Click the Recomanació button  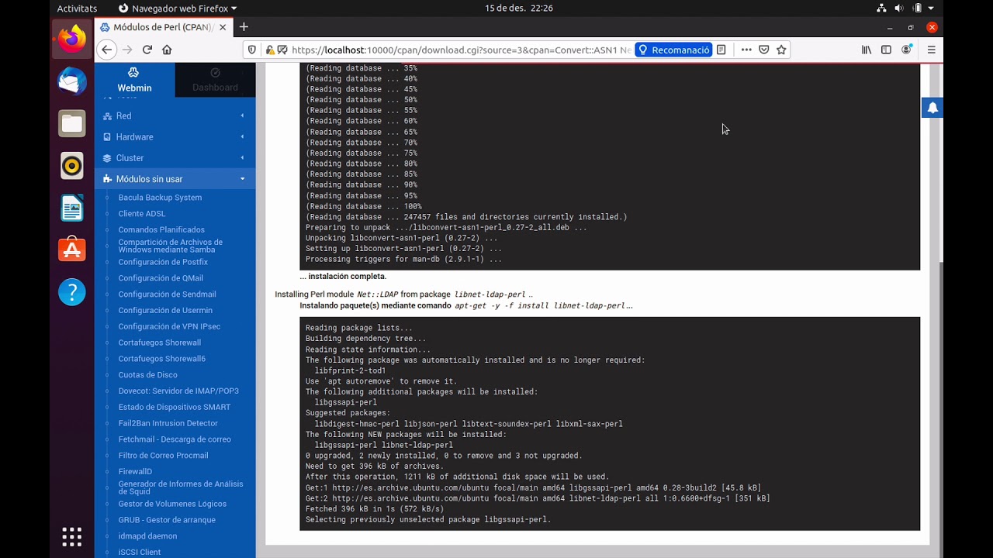coord(673,50)
